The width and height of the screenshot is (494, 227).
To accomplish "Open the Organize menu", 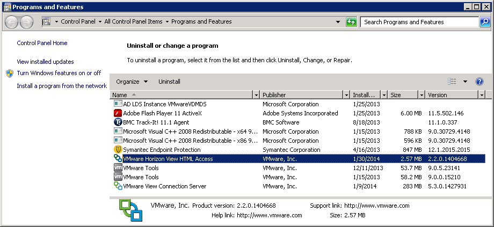I will [x=132, y=82].
